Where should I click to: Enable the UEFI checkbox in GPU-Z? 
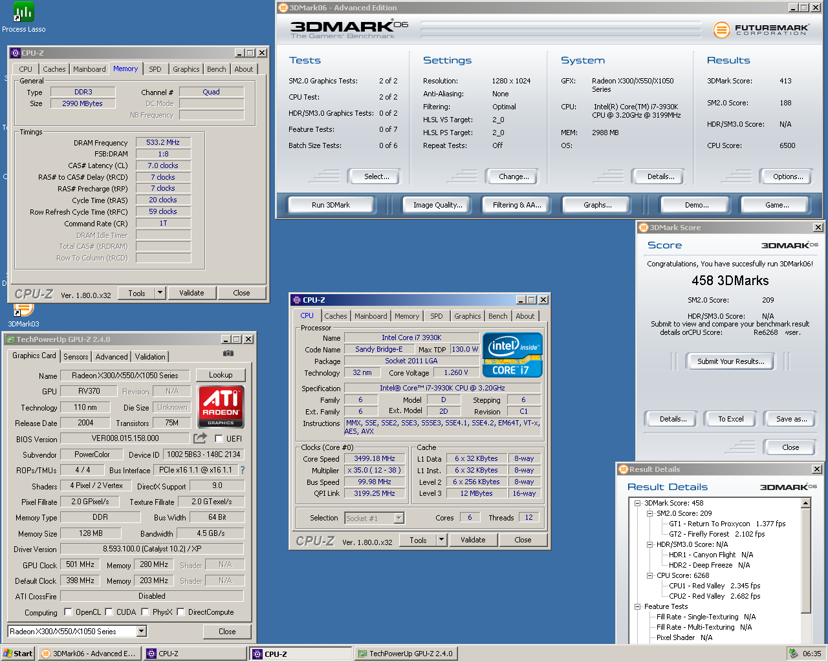219,439
